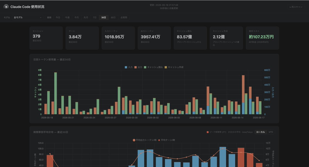
Task: Toggle the キャッシュ作成 legend entry
Action: click(174, 67)
